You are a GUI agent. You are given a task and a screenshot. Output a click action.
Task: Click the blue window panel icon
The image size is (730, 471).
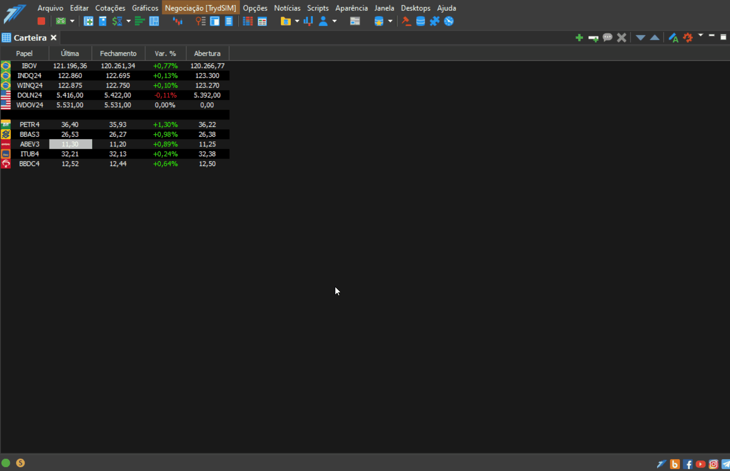(215, 21)
